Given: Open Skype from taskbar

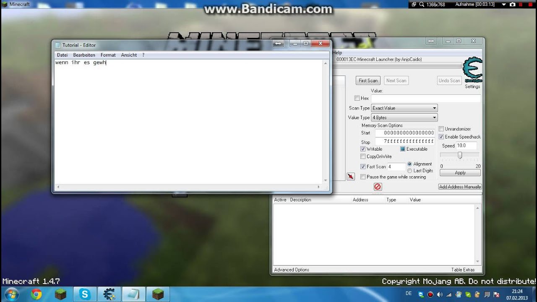Looking at the screenshot, I should pyautogui.click(x=85, y=294).
